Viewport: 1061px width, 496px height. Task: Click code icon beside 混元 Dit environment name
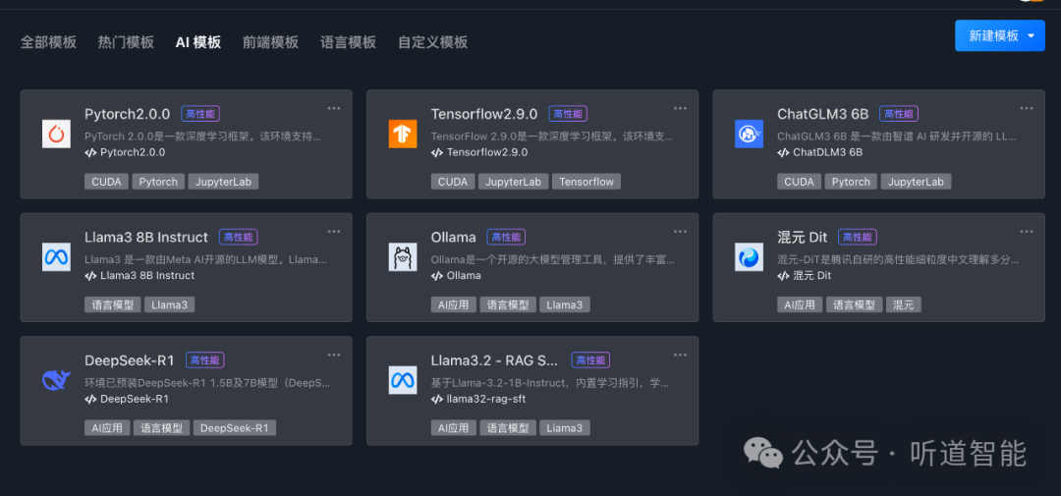click(x=784, y=275)
